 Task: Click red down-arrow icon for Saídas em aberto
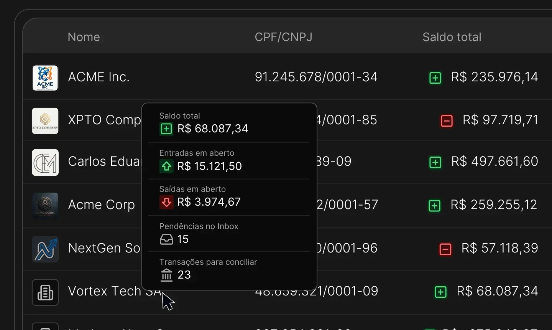tap(166, 202)
